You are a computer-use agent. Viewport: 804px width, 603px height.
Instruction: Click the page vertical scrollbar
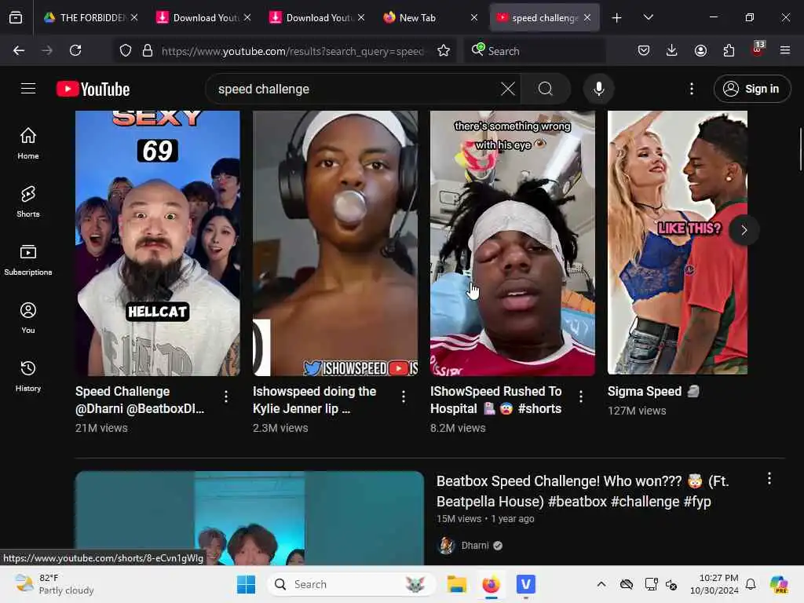(800, 149)
